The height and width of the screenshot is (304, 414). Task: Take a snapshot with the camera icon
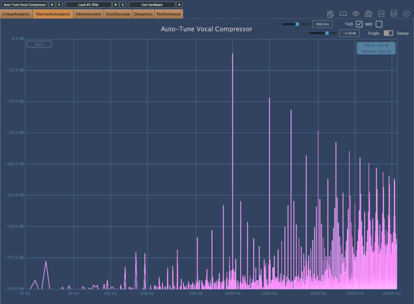[x=368, y=14]
